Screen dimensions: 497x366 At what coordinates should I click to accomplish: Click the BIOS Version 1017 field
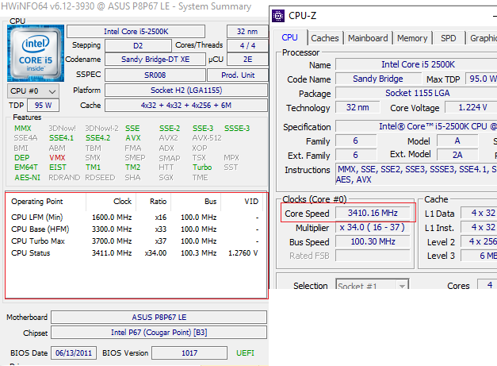(x=189, y=353)
